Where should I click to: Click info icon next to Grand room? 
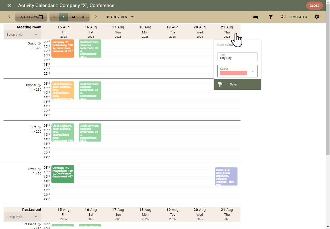click(39, 43)
